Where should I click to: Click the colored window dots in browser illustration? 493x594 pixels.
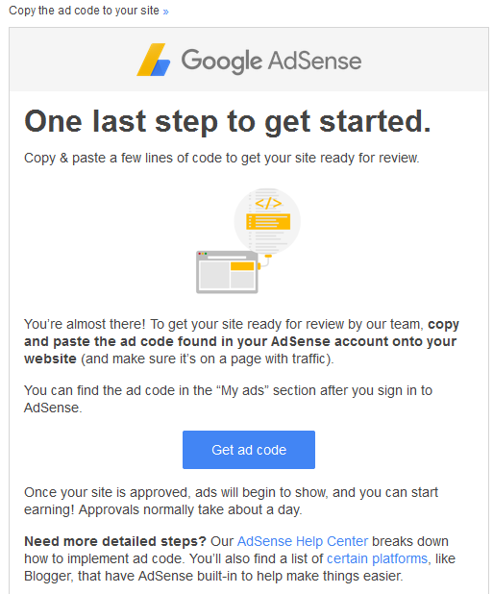[203, 254]
